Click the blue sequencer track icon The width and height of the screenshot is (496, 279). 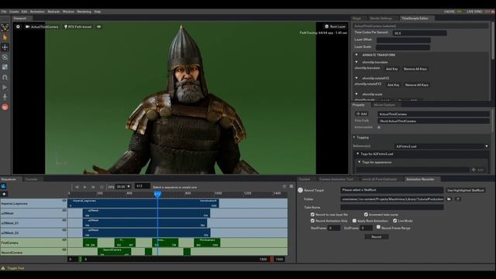(x=3, y=186)
